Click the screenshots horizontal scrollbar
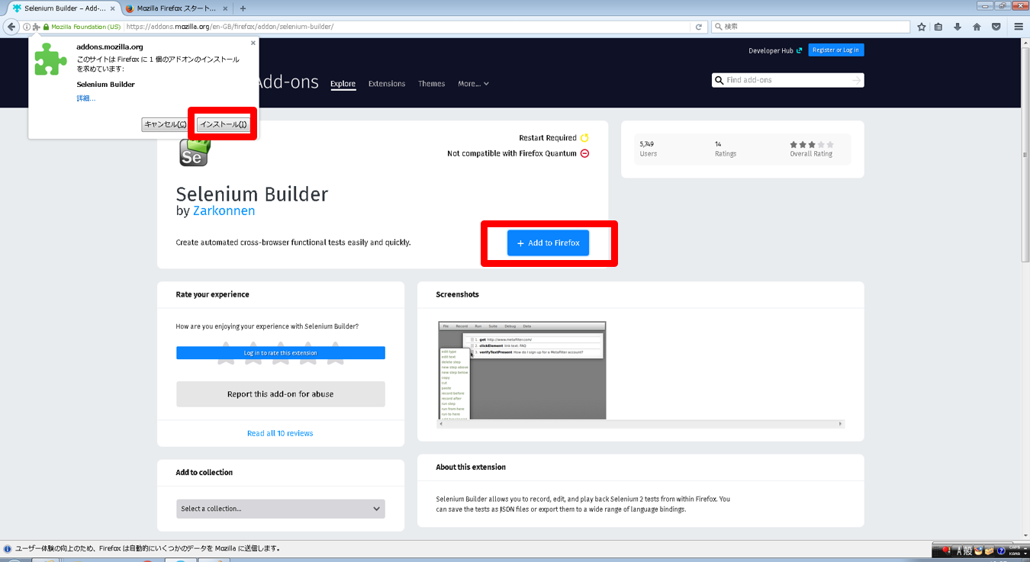This screenshot has width=1030, height=562. coord(639,424)
